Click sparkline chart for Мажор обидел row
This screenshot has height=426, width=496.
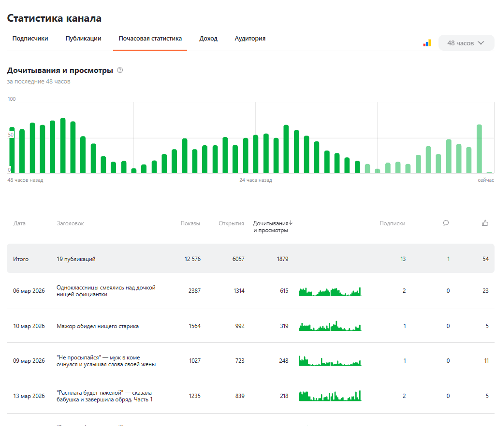tap(330, 326)
